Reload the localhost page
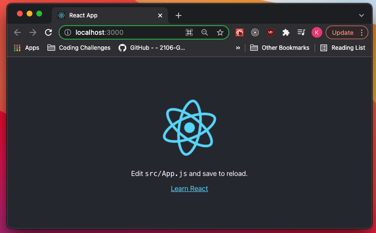 [x=48, y=32]
